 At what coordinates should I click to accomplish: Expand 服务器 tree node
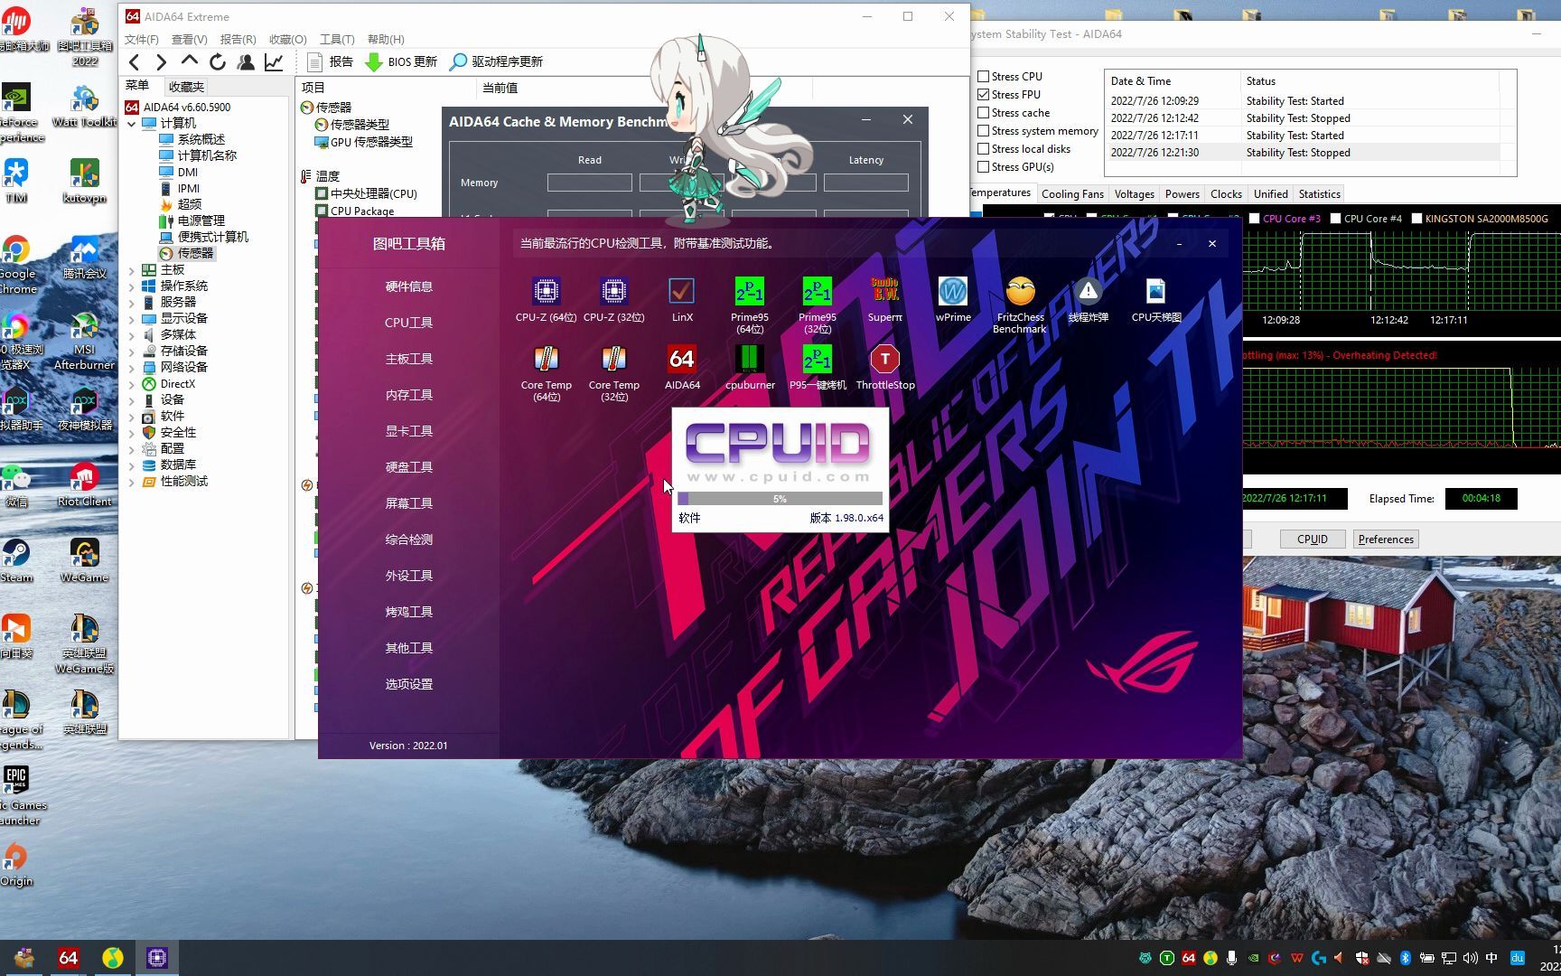click(132, 303)
